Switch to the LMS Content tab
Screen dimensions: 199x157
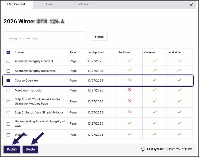point(16,4)
